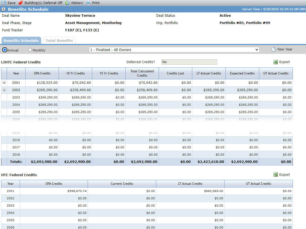Open the Finalized - All Owners dropdown
The height and width of the screenshot is (229, 306).
tap(174, 50)
